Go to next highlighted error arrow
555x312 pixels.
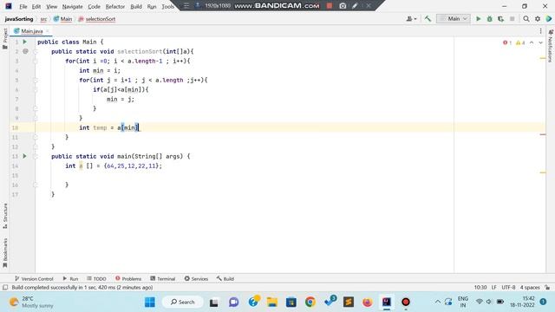(540, 42)
